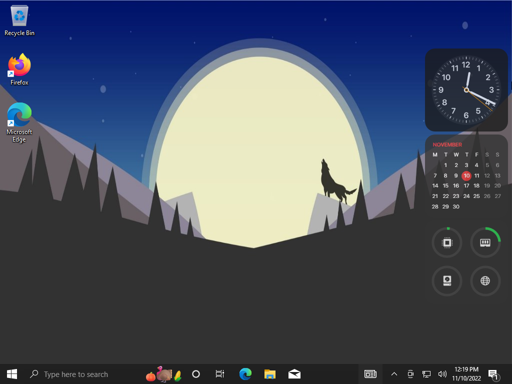Open News and interests on the taskbar

pos(370,374)
